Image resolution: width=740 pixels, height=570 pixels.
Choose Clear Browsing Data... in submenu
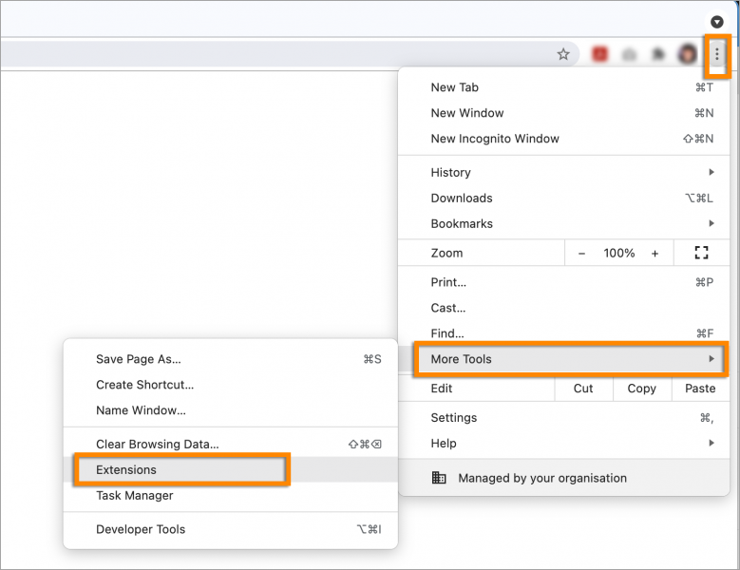tap(231, 444)
